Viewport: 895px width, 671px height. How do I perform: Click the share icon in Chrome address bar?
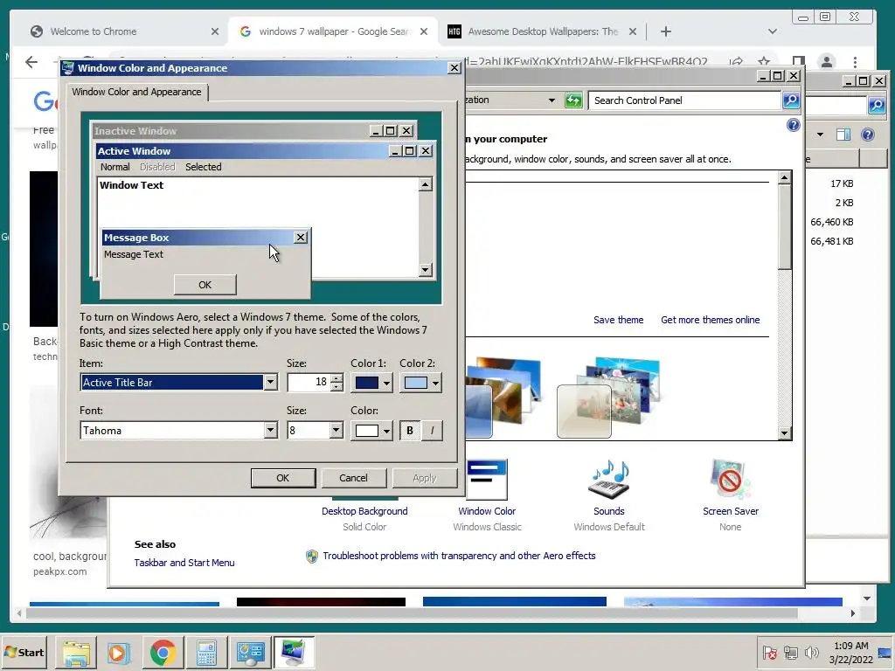[x=736, y=61]
